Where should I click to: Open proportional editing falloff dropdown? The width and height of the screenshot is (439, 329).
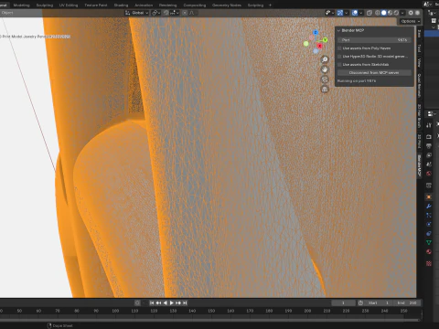[193, 13]
